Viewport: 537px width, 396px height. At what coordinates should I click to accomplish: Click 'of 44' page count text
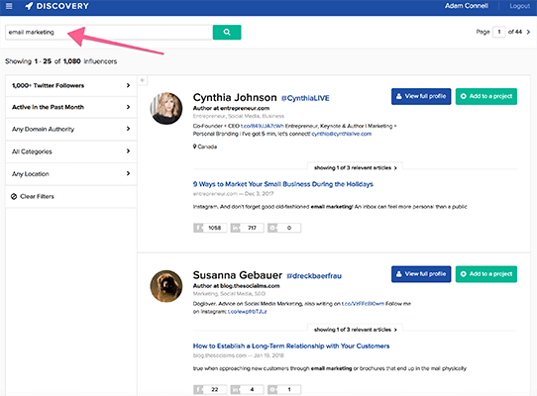click(515, 32)
